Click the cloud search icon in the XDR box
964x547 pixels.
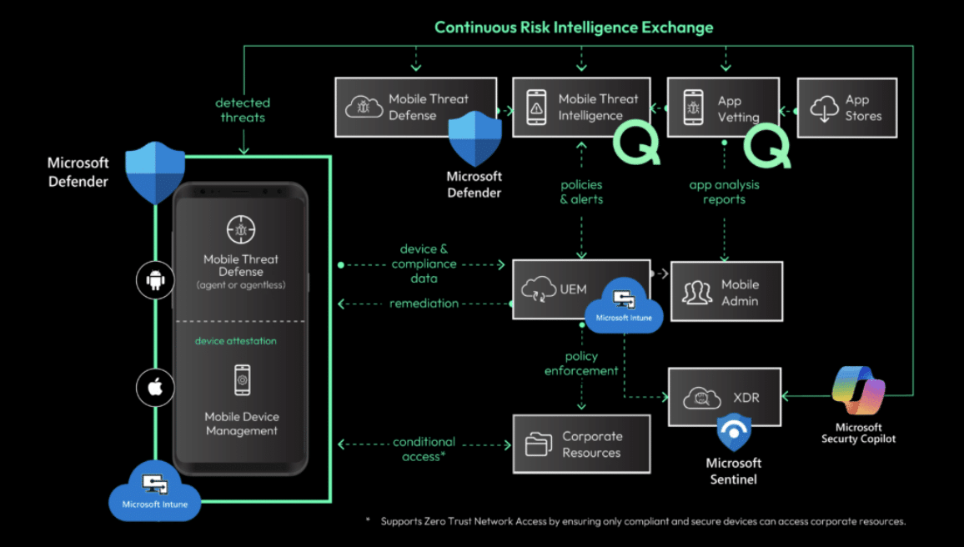(x=702, y=398)
